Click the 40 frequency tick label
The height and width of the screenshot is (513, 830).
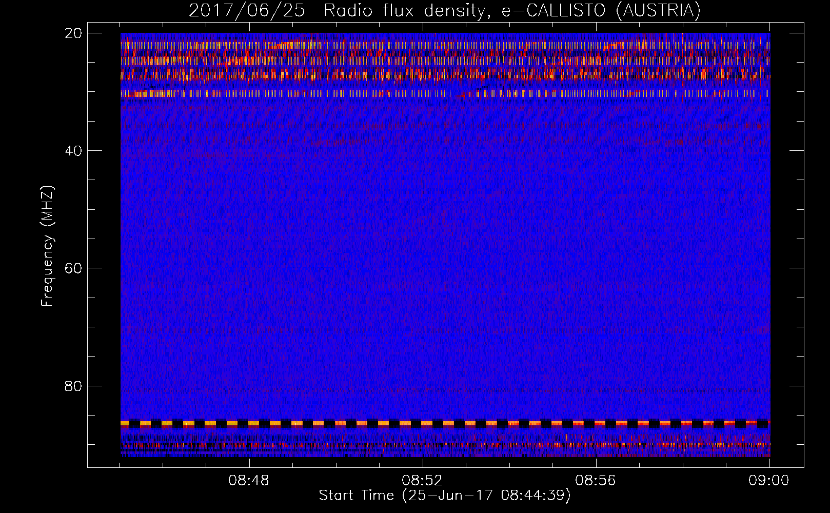pos(74,151)
